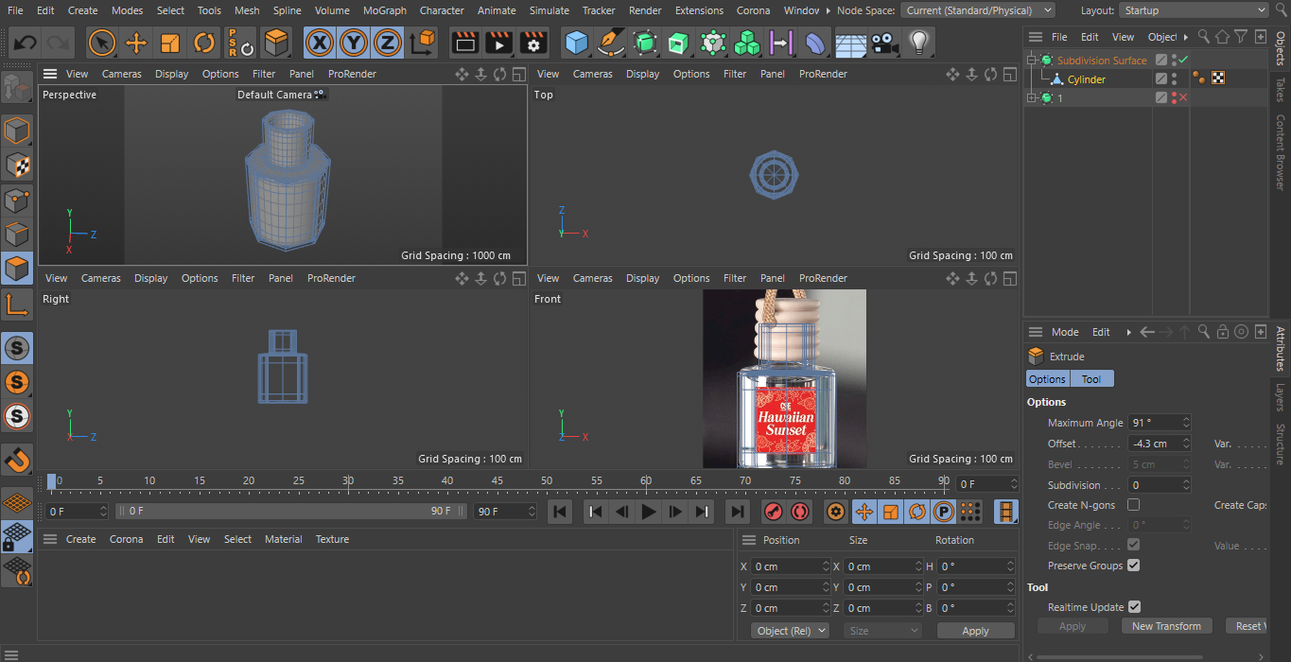Open the vertical Takes tab
The width and height of the screenshot is (1291, 662).
click(x=1281, y=90)
